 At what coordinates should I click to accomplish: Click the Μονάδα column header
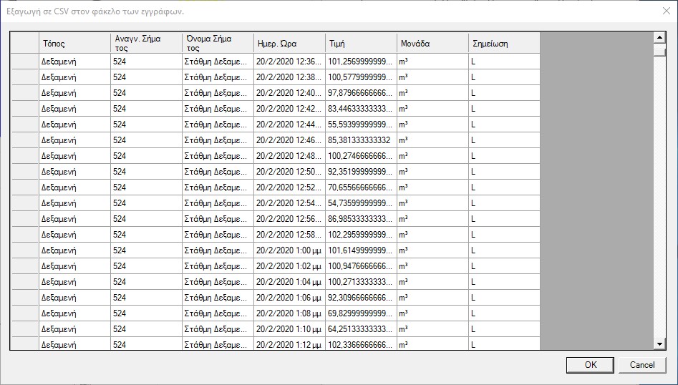point(432,43)
